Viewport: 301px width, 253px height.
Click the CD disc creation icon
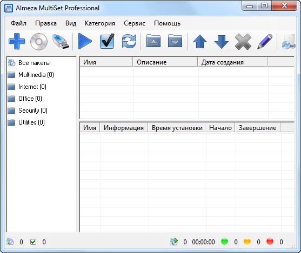click(39, 42)
